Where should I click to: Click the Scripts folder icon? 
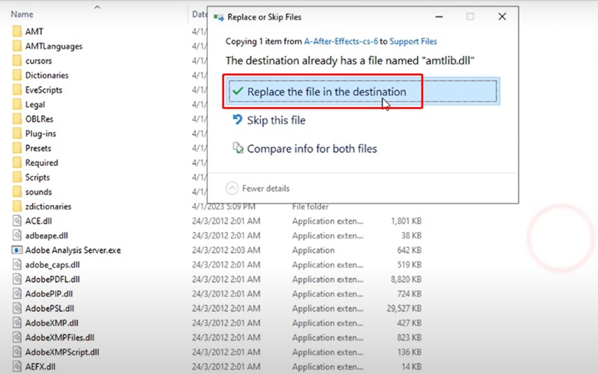[x=17, y=177]
